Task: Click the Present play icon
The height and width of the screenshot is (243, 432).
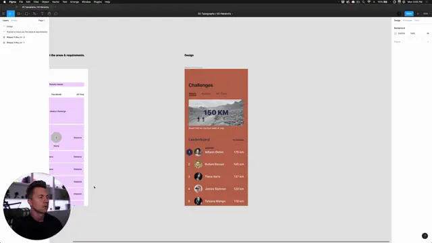Action: [x=418, y=13]
